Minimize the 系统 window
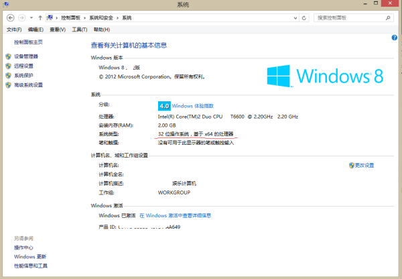Screen dimensions: 402x279 pyautogui.click(x=365, y=3)
